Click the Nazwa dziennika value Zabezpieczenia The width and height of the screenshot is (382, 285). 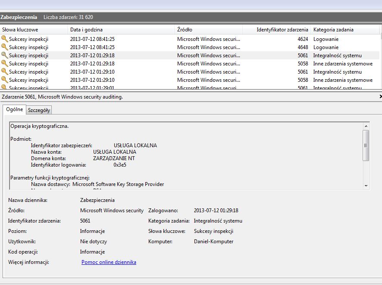[97, 200]
